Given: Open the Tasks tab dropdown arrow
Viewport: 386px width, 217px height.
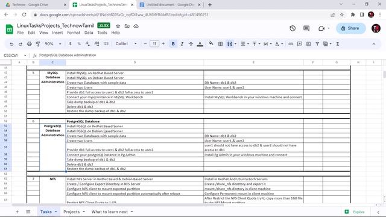Looking at the screenshot, I should click(x=56, y=212).
